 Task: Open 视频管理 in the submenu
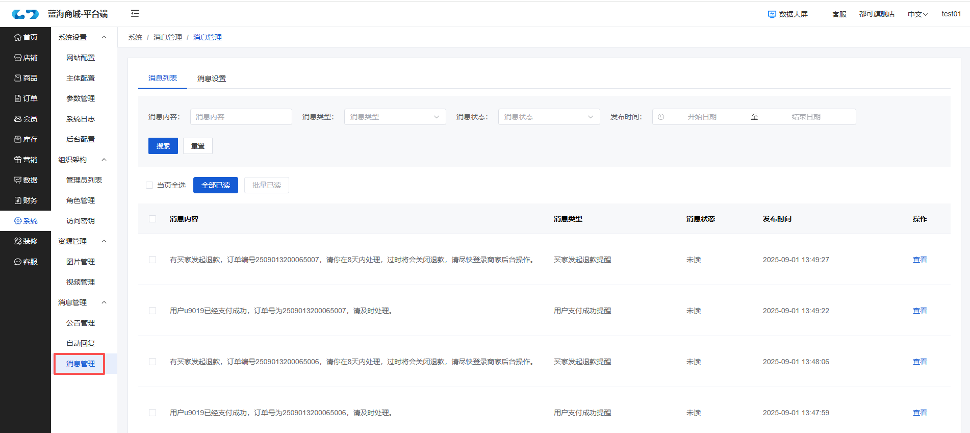click(81, 282)
